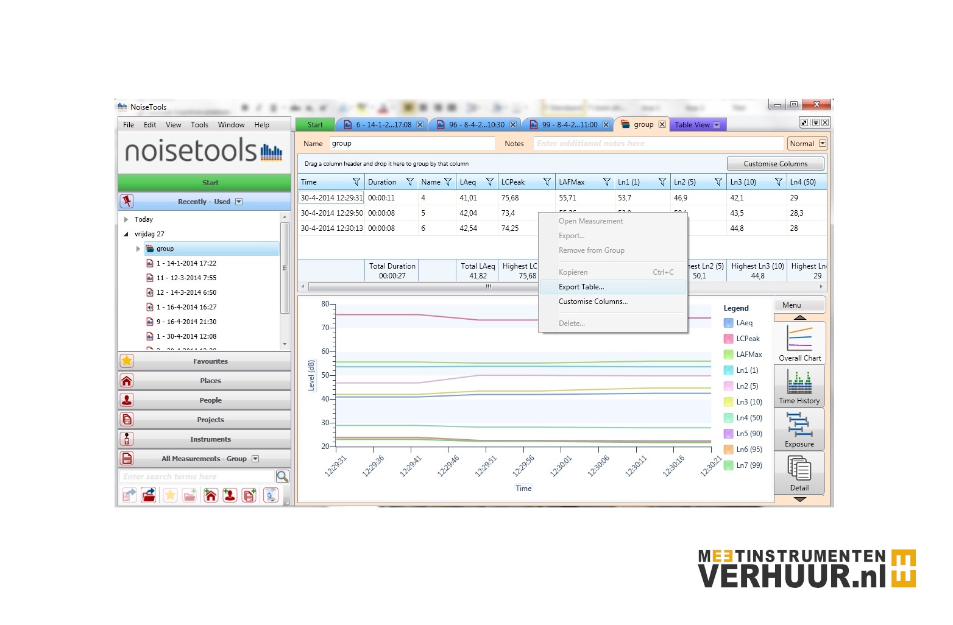Click the add-person icon in bottom toolbar

pyautogui.click(x=230, y=495)
